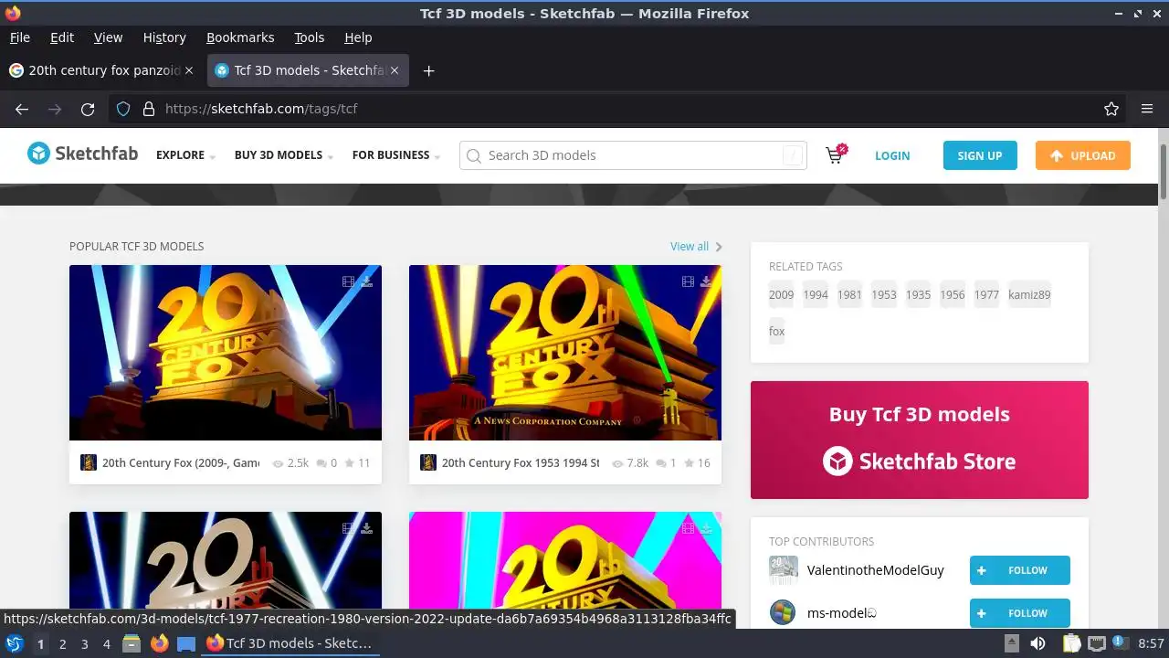Open author avatar of 20th Century Fox (2009-) model
The height and width of the screenshot is (658, 1169).
pos(89,462)
